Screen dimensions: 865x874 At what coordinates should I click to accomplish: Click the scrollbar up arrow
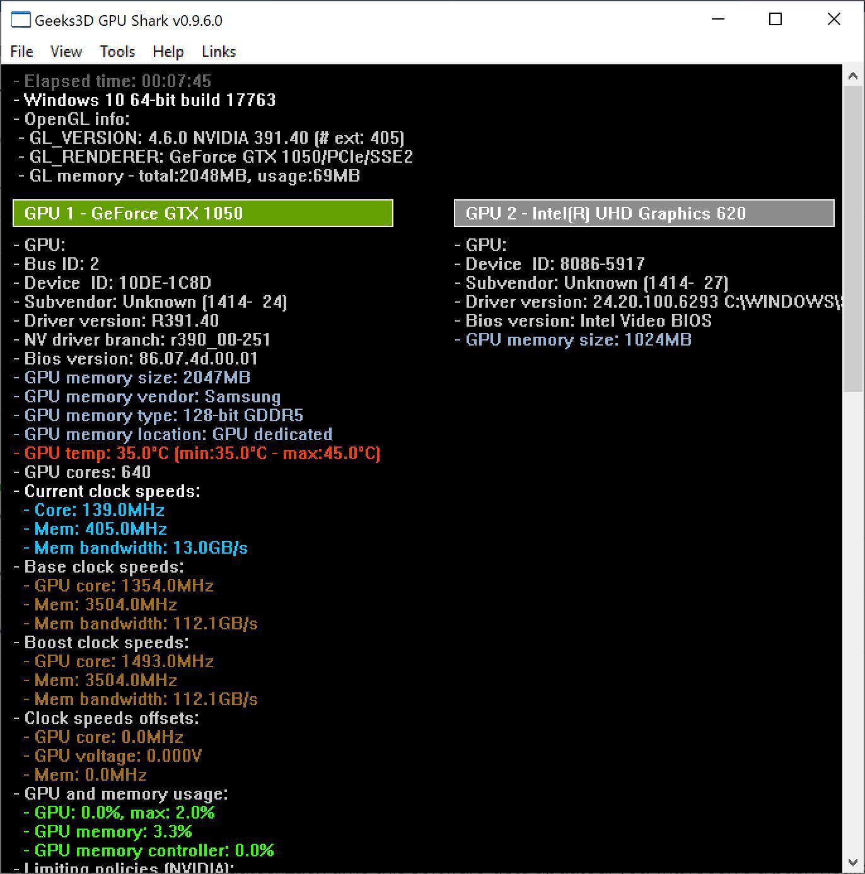pyautogui.click(x=853, y=76)
